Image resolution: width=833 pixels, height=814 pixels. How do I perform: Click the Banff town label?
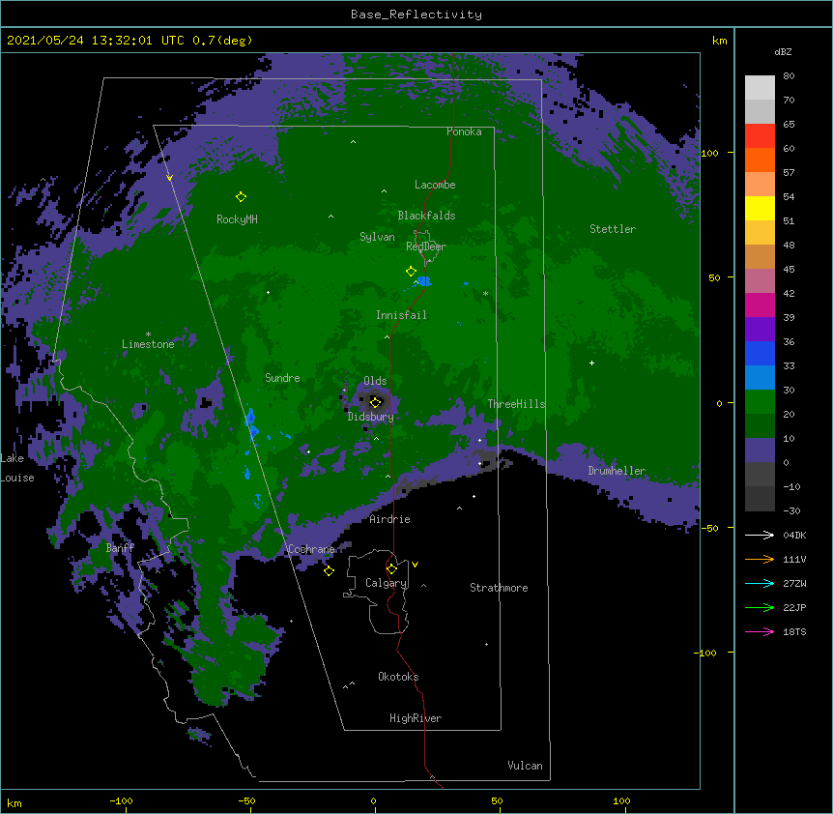point(120,548)
